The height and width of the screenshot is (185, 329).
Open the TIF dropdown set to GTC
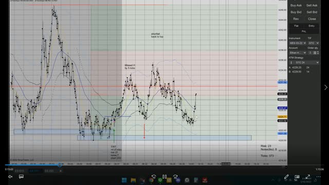click(314, 43)
